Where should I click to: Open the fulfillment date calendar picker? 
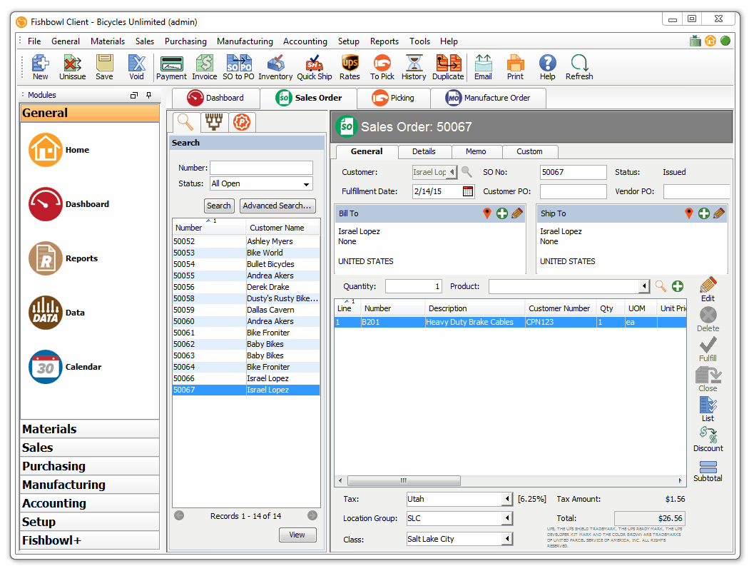click(x=468, y=191)
